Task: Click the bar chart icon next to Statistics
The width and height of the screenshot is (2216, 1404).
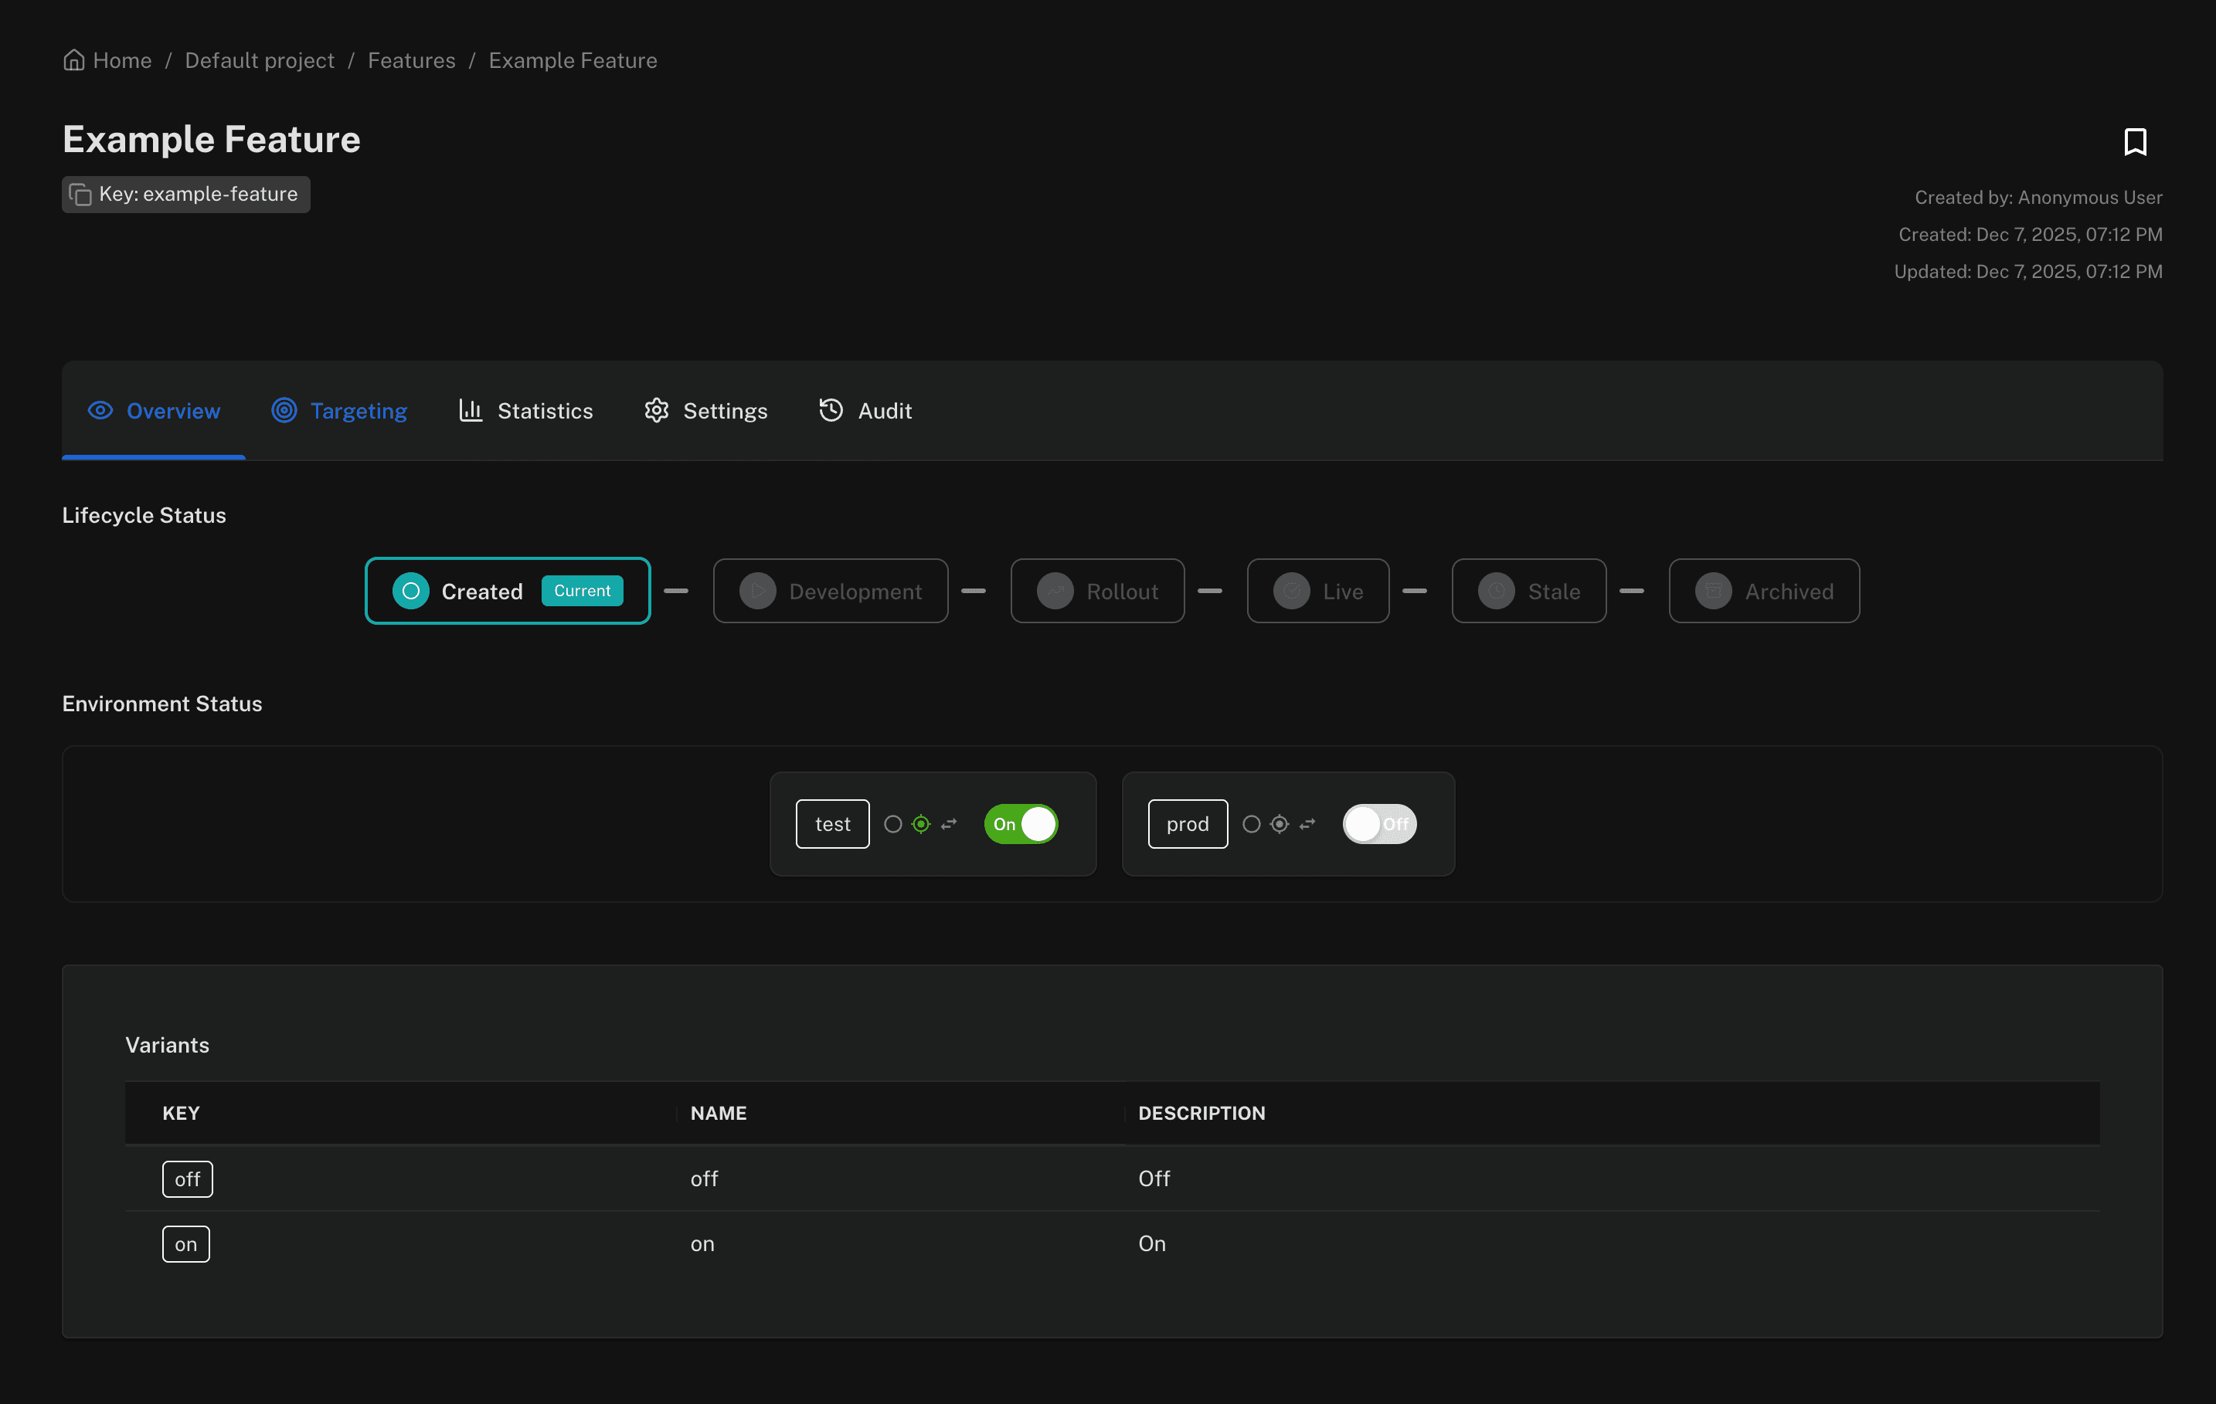Action: (x=471, y=410)
